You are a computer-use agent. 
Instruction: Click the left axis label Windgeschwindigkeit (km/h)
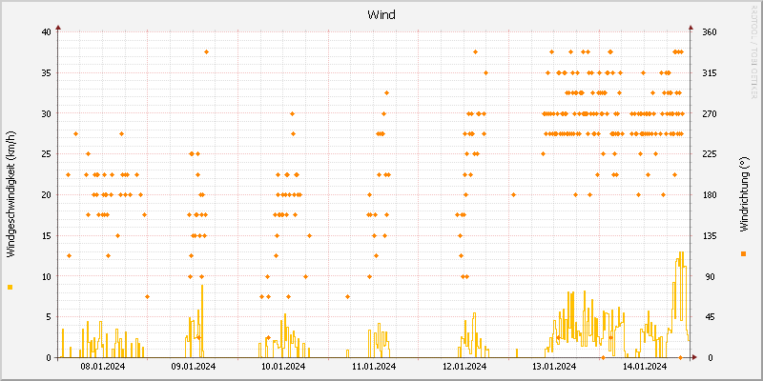[11, 194]
